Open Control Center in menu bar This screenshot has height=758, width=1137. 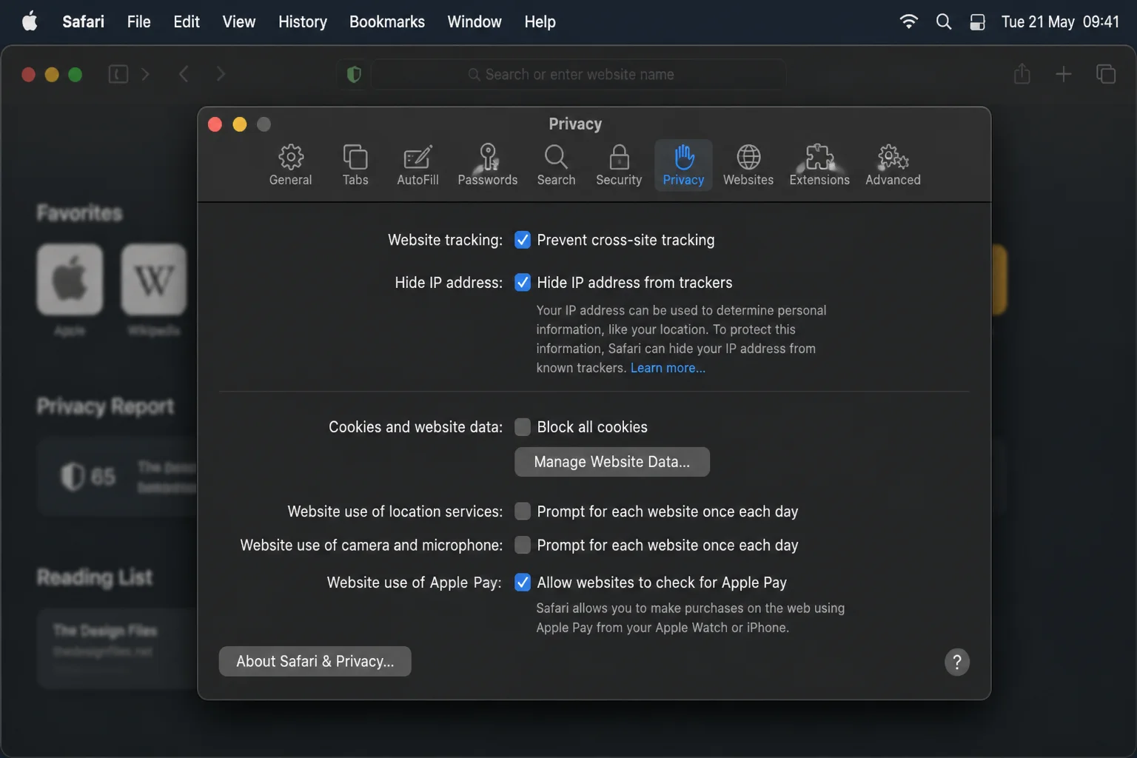[977, 22]
